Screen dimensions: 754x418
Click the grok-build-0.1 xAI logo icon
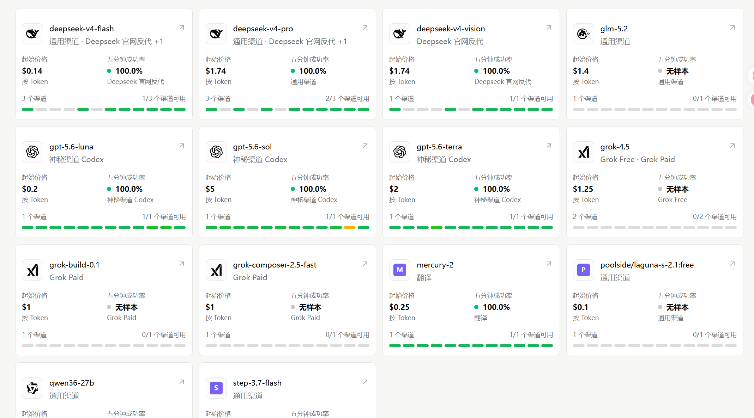pos(32,270)
